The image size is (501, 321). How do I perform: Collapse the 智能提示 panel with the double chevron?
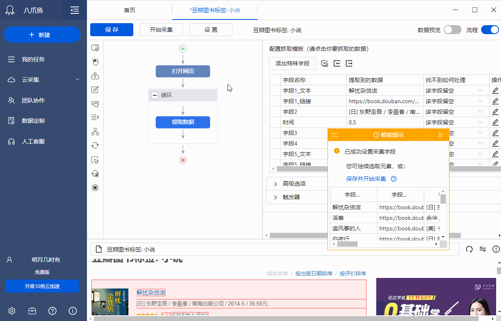click(x=440, y=135)
